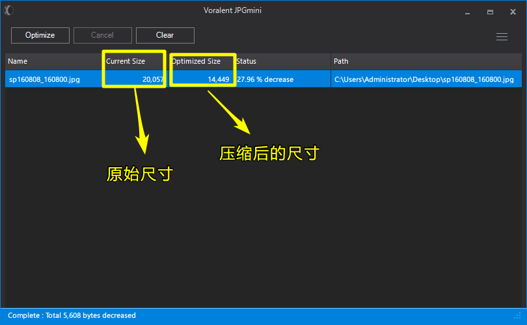This screenshot has height=325, width=527.
Task: Click the file path cell of the row
Action: click(424, 79)
